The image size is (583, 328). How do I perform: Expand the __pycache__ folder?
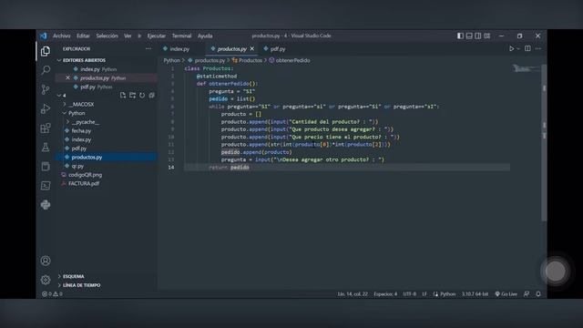[x=86, y=122]
